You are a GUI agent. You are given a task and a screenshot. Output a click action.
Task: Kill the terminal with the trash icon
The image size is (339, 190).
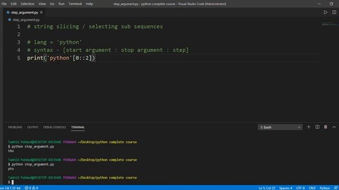click(x=325, y=127)
